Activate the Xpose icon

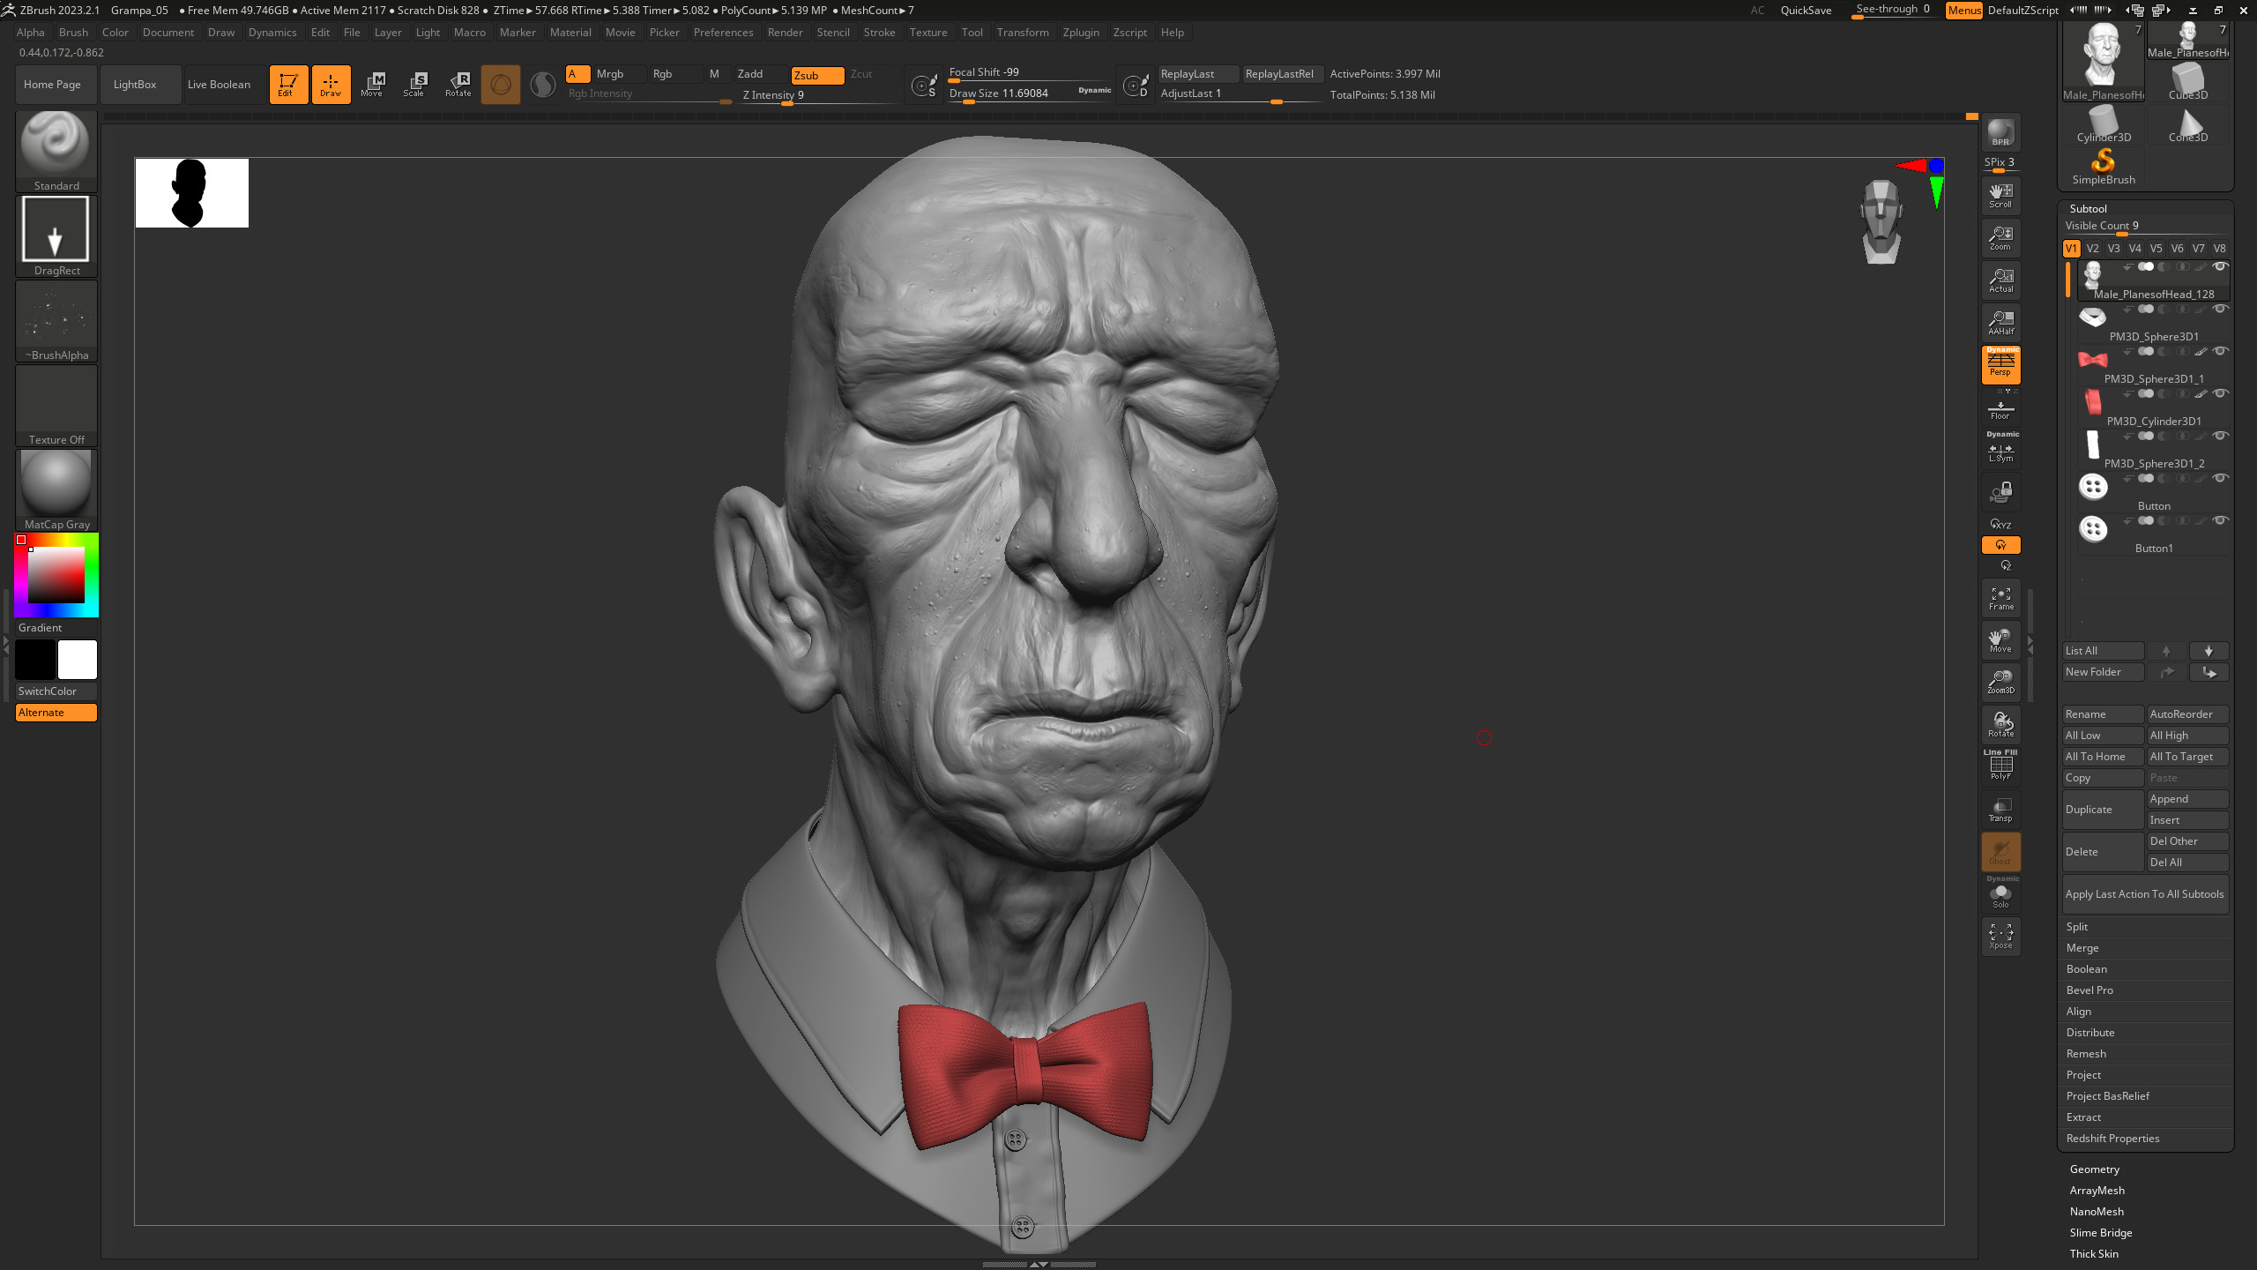point(2000,936)
